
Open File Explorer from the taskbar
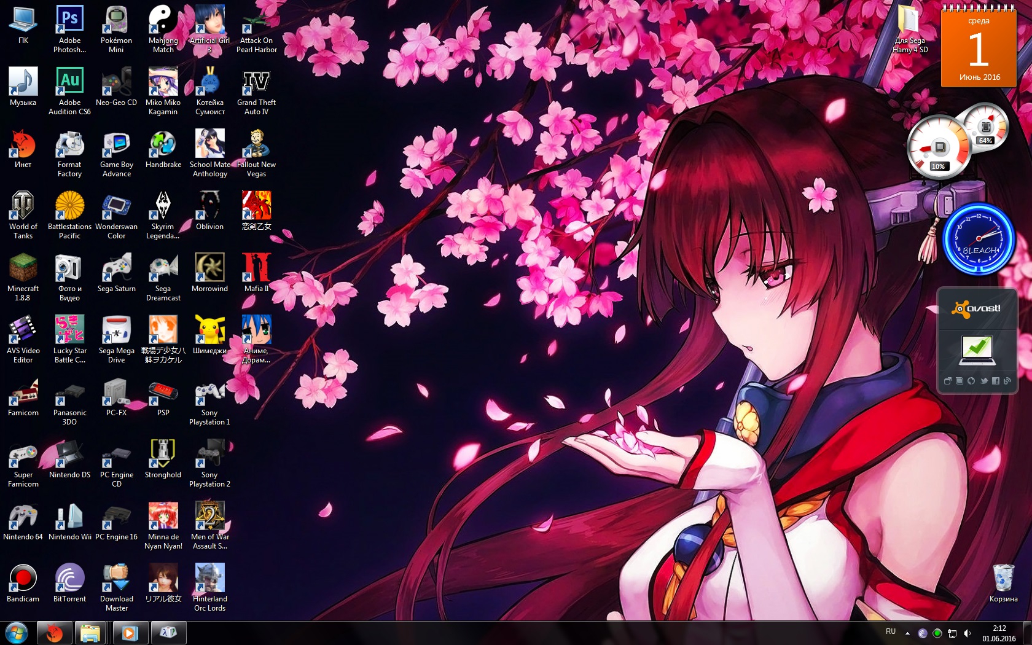tap(90, 633)
